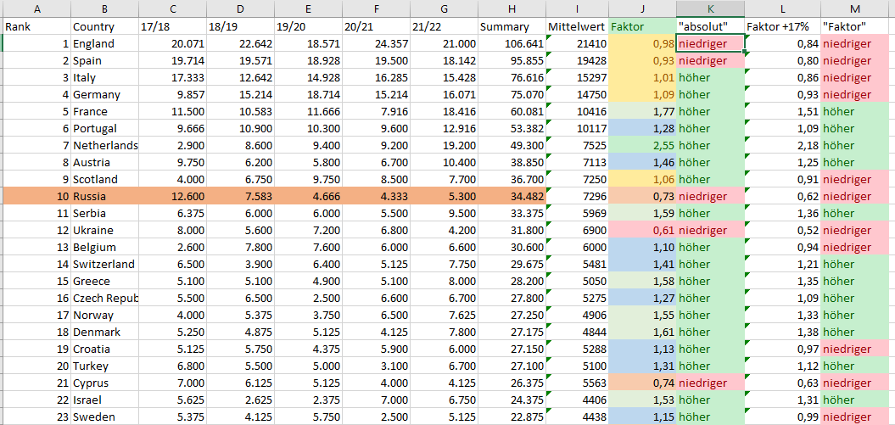Click Austria's Mittelwert value 7113
The image size is (895, 425).
click(578, 163)
